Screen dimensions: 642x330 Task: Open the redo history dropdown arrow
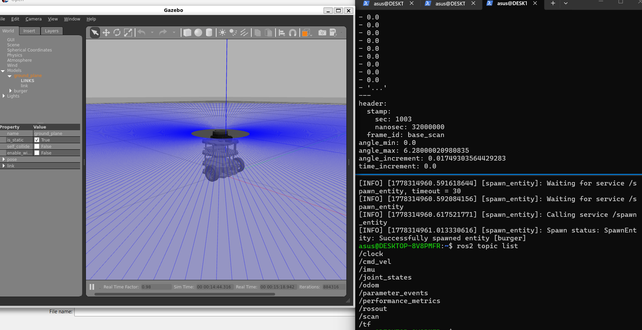click(174, 32)
